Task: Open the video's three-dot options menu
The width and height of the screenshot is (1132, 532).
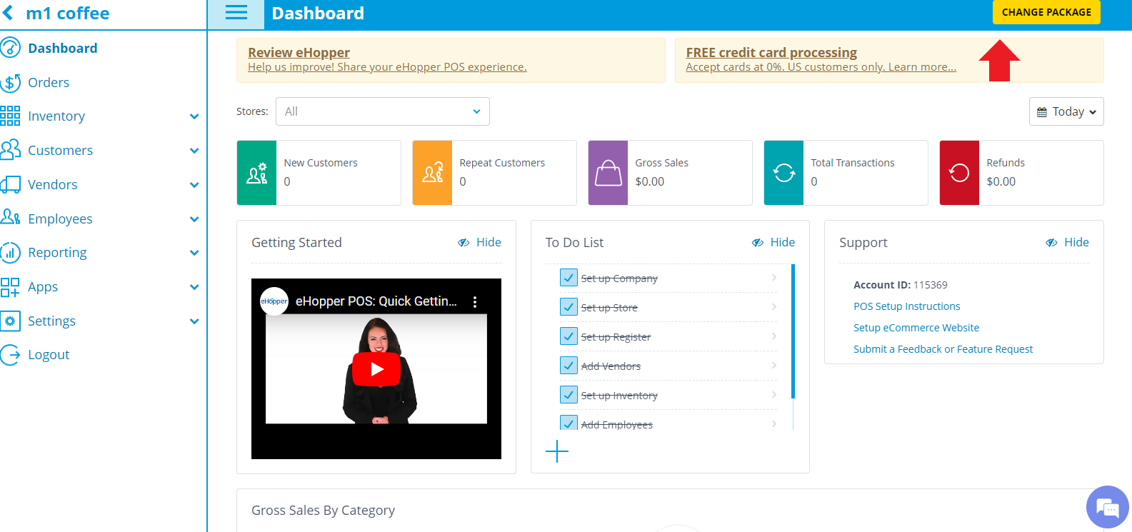Action: tap(475, 302)
